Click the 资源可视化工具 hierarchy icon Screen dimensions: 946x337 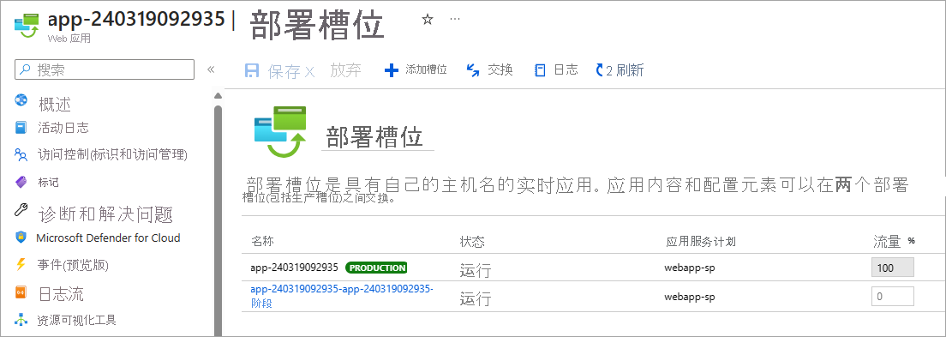pyautogui.click(x=21, y=320)
